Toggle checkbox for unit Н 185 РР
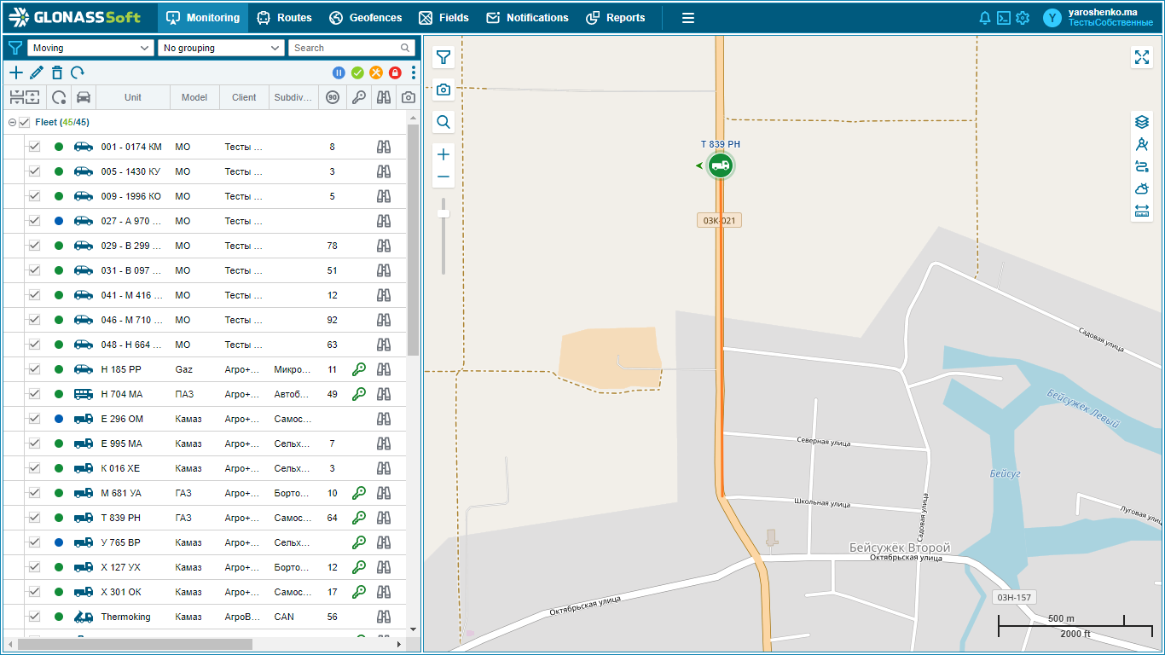Viewport: 1165px width, 655px height. click(x=35, y=369)
